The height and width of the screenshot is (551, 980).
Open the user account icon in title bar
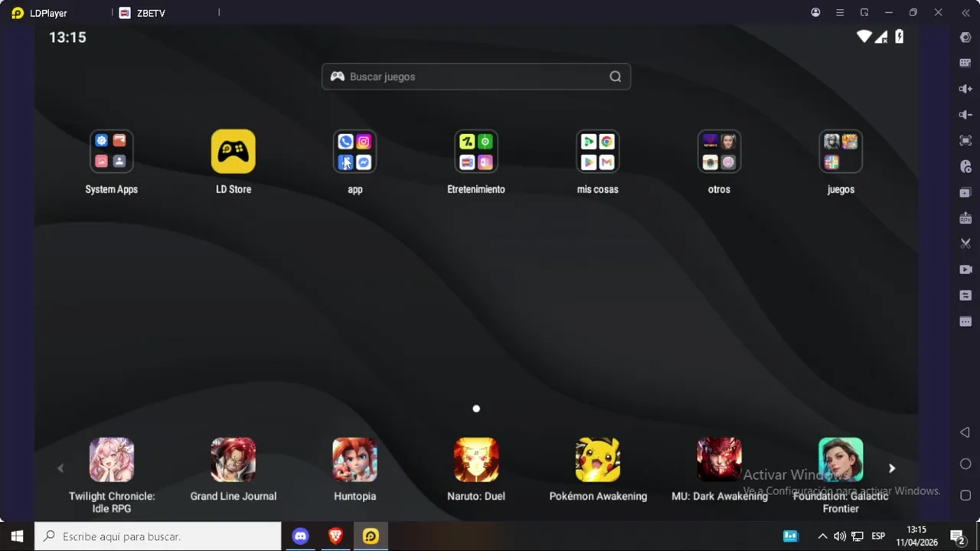coord(815,13)
